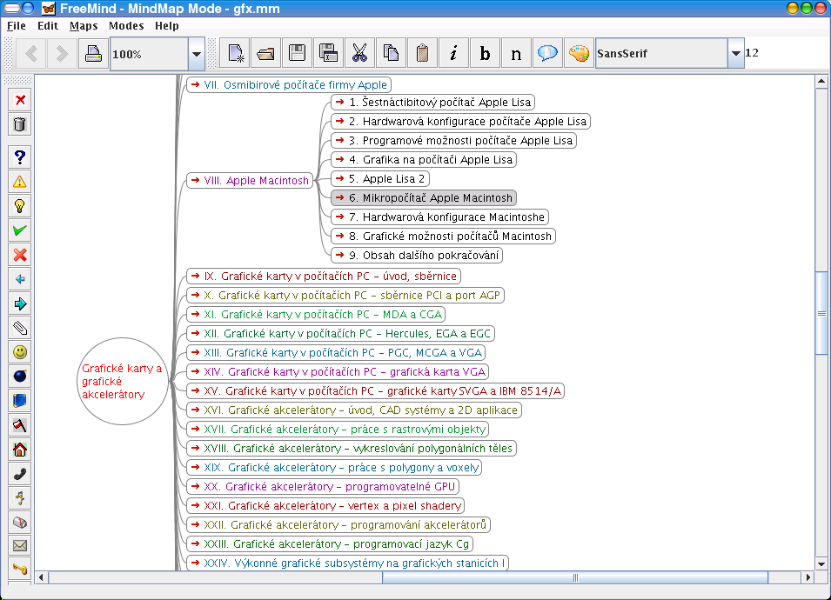The image size is (831, 600).
Task: Open the Help menu
Action: pos(167,25)
